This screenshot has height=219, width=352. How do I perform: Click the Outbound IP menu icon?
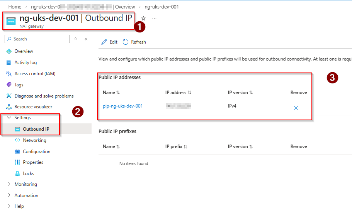coord(17,129)
